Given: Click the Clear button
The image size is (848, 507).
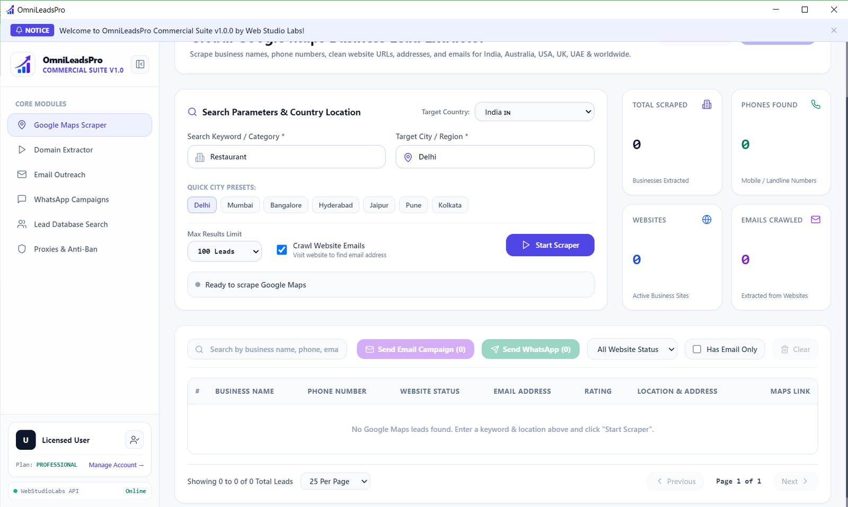Looking at the screenshot, I should (x=795, y=349).
